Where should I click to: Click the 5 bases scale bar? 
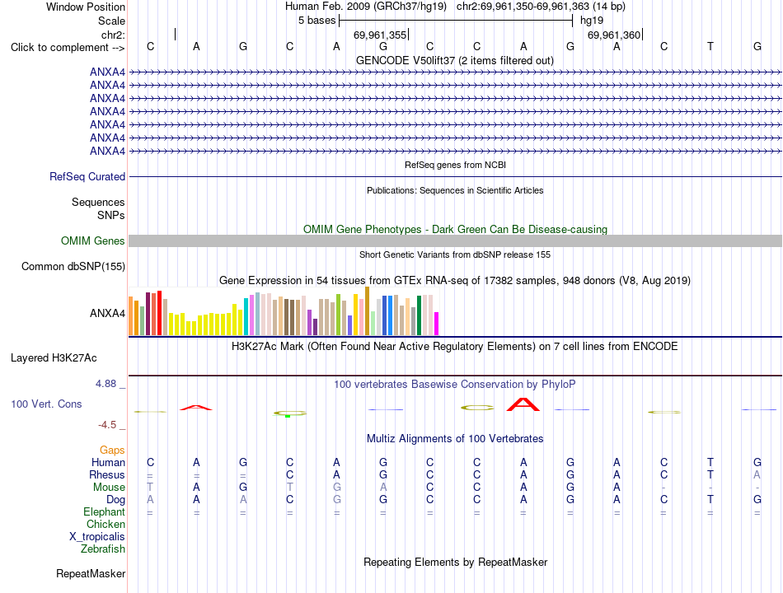[456, 21]
